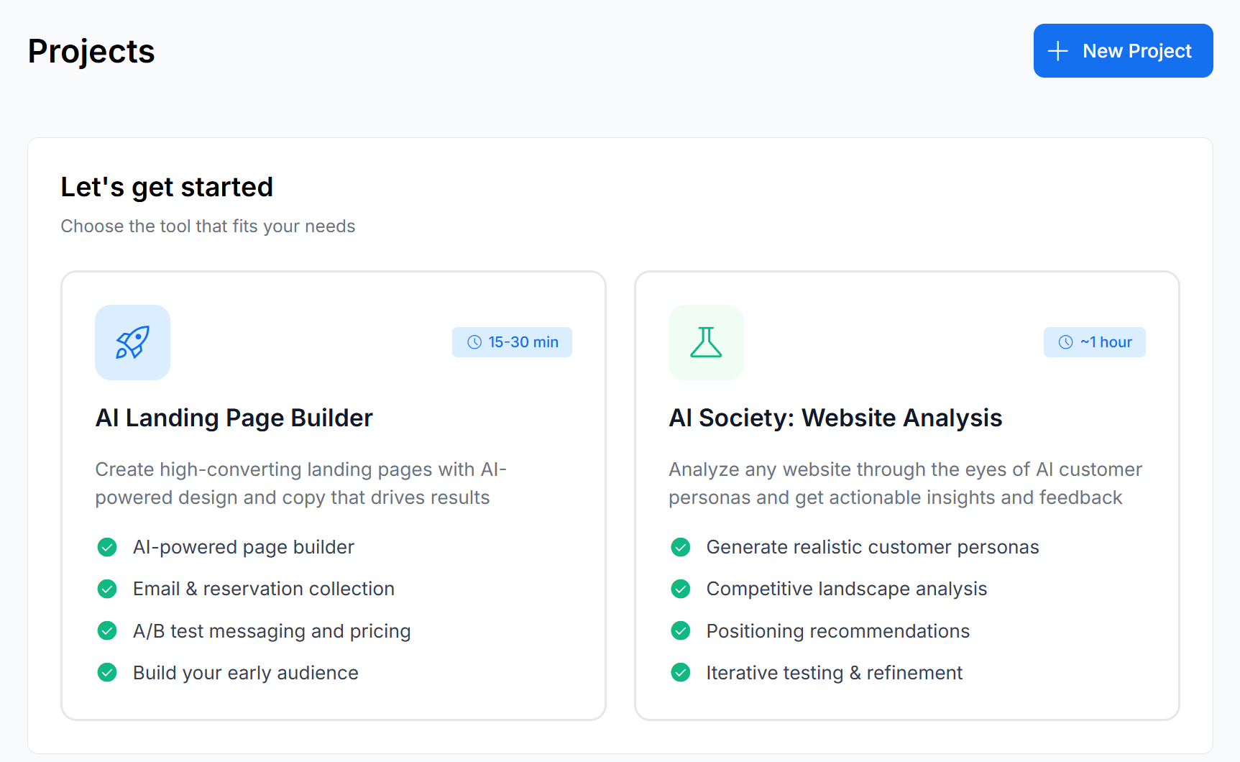
Task: Click the checkmark beside Build your early audience
Action: (107, 673)
